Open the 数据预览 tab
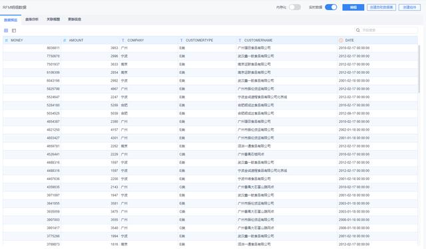 (x=11, y=20)
